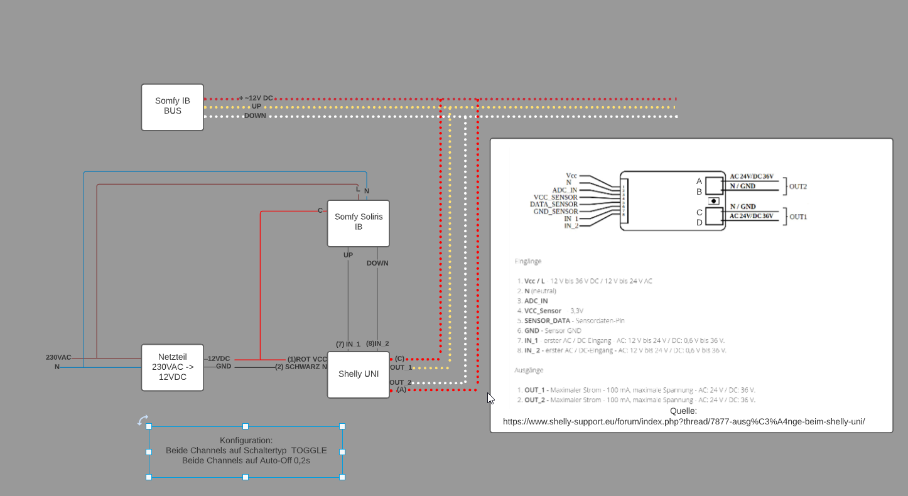Select the Somfy Soliris IB block
This screenshot has height=496, width=908.
tap(358, 223)
